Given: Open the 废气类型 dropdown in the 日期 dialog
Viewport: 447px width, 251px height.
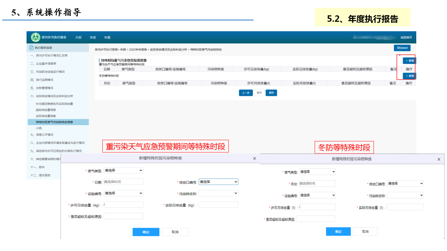Looking at the screenshot, I should point(123,170).
